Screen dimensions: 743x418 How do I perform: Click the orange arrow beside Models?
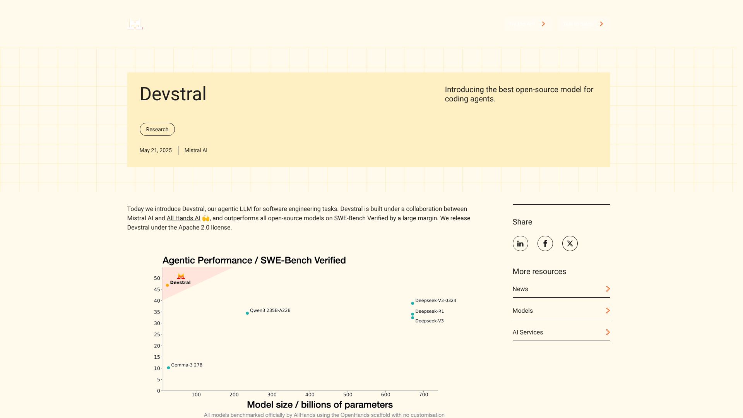click(x=608, y=311)
